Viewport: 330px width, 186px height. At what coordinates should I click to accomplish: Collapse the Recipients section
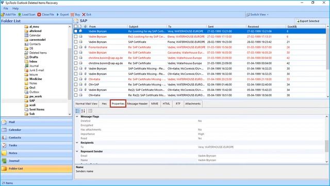tap(77, 143)
